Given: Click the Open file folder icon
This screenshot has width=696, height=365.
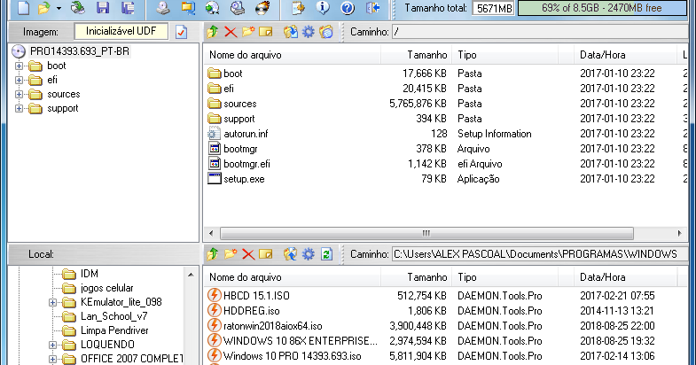Looking at the screenshot, I should (x=44, y=8).
